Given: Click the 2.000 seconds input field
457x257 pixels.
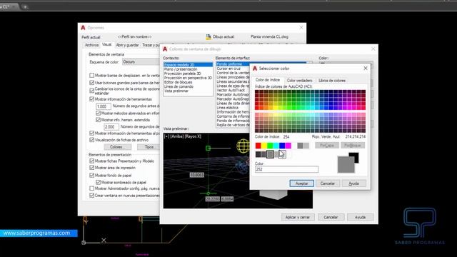Looking at the screenshot, I should [111, 127].
